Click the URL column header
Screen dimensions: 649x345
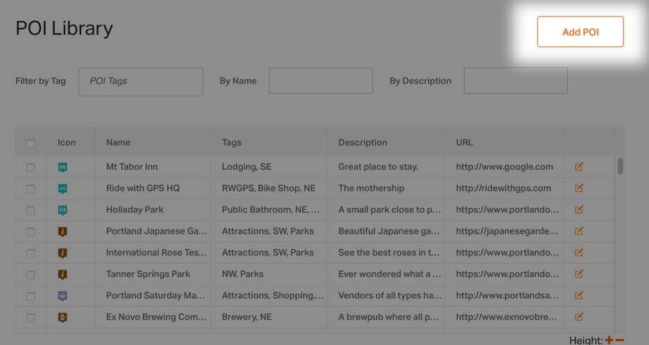[464, 142]
